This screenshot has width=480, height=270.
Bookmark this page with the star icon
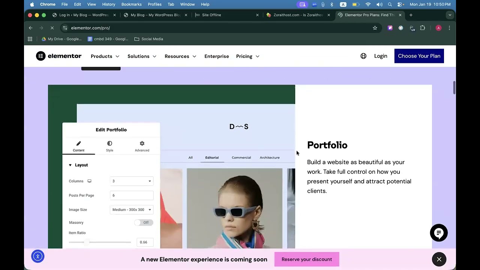(x=375, y=28)
